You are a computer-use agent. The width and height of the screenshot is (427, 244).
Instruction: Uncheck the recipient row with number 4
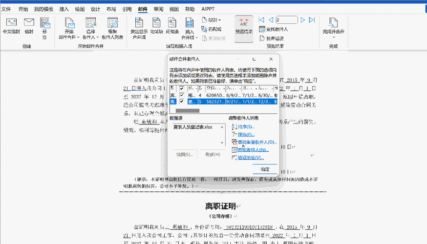[x=182, y=95]
